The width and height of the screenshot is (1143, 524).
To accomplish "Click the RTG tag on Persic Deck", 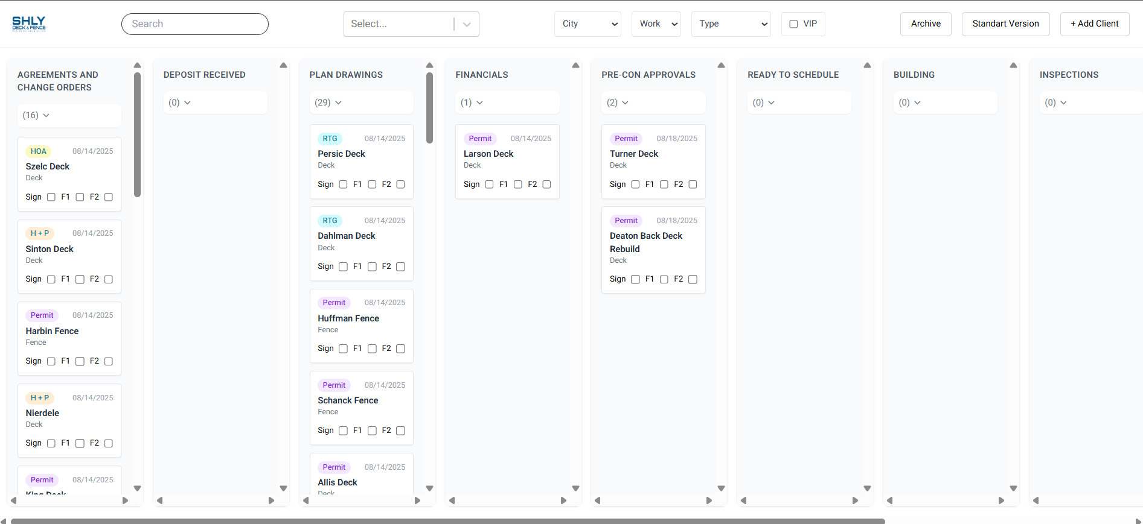I will coord(330,139).
